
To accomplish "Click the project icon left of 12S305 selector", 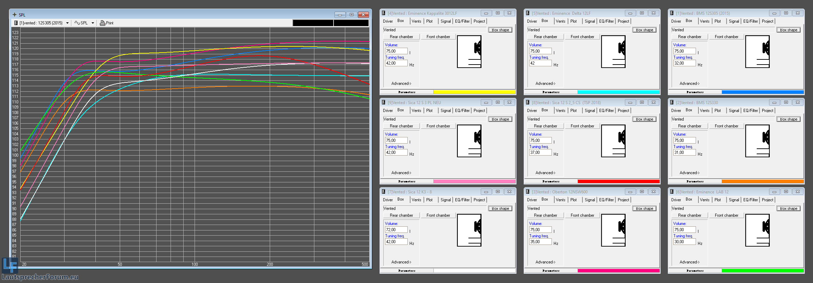I will [x=16, y=23].
